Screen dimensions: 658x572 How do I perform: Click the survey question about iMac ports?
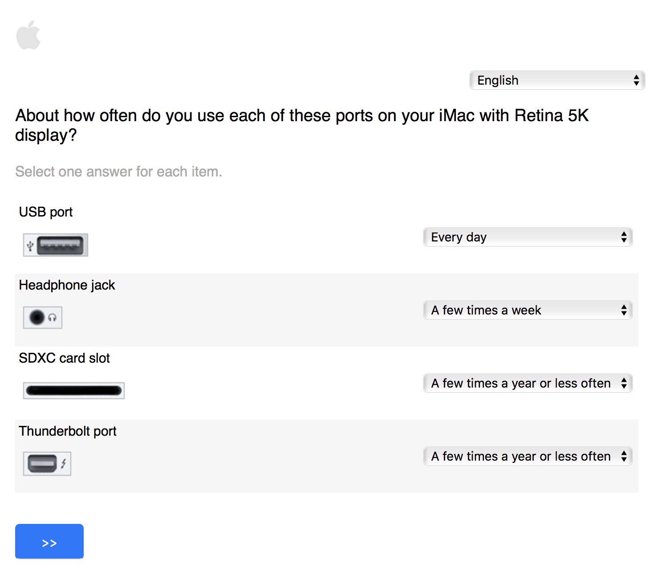(302, 125)
